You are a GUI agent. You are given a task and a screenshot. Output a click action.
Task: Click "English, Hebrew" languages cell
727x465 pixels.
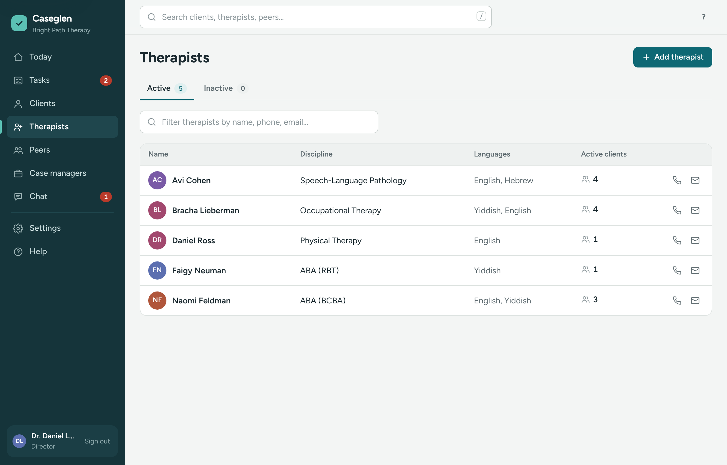click(x=503, y=180)
